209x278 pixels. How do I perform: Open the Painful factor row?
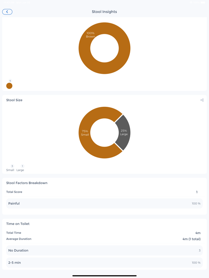click(104, 203)
